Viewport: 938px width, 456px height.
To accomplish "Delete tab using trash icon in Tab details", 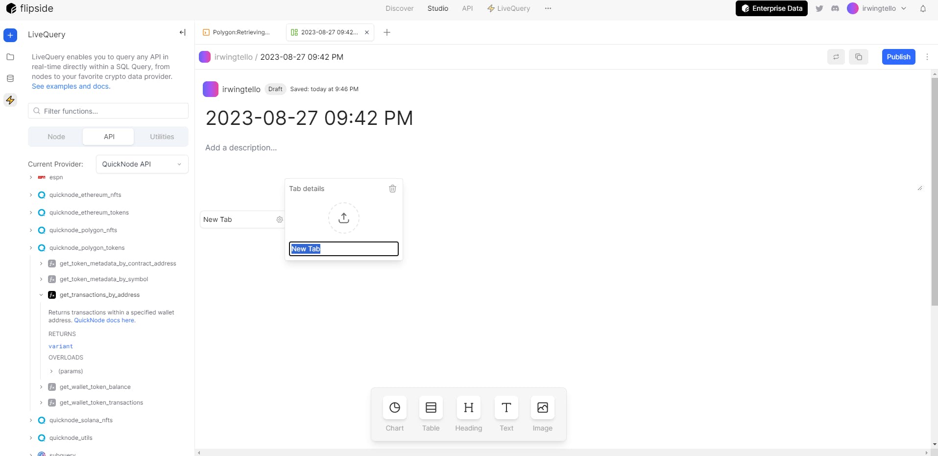I will [392, 189].
